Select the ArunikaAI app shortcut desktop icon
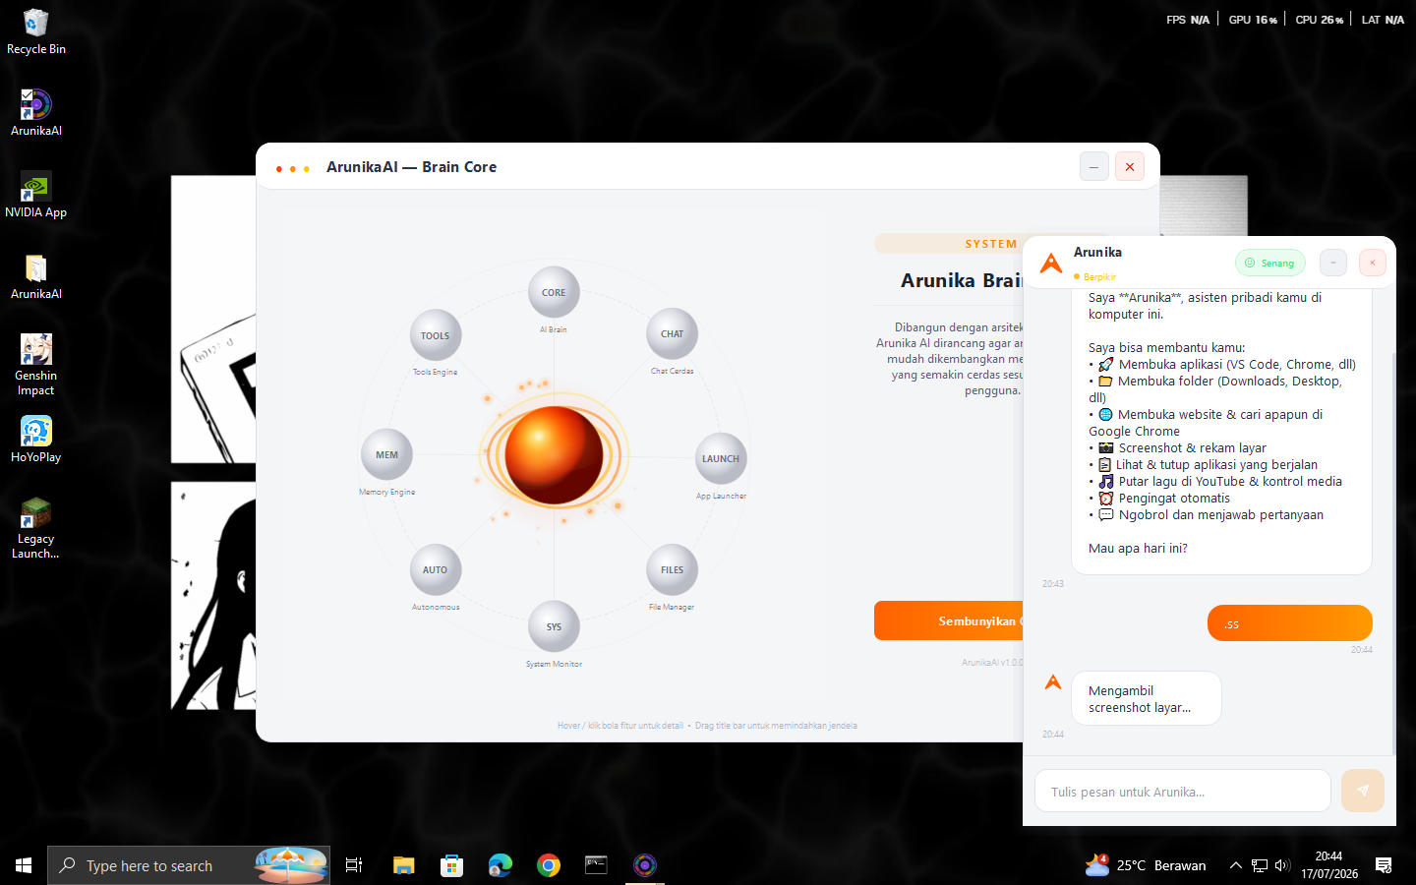1416x885 pixels. 36,113
